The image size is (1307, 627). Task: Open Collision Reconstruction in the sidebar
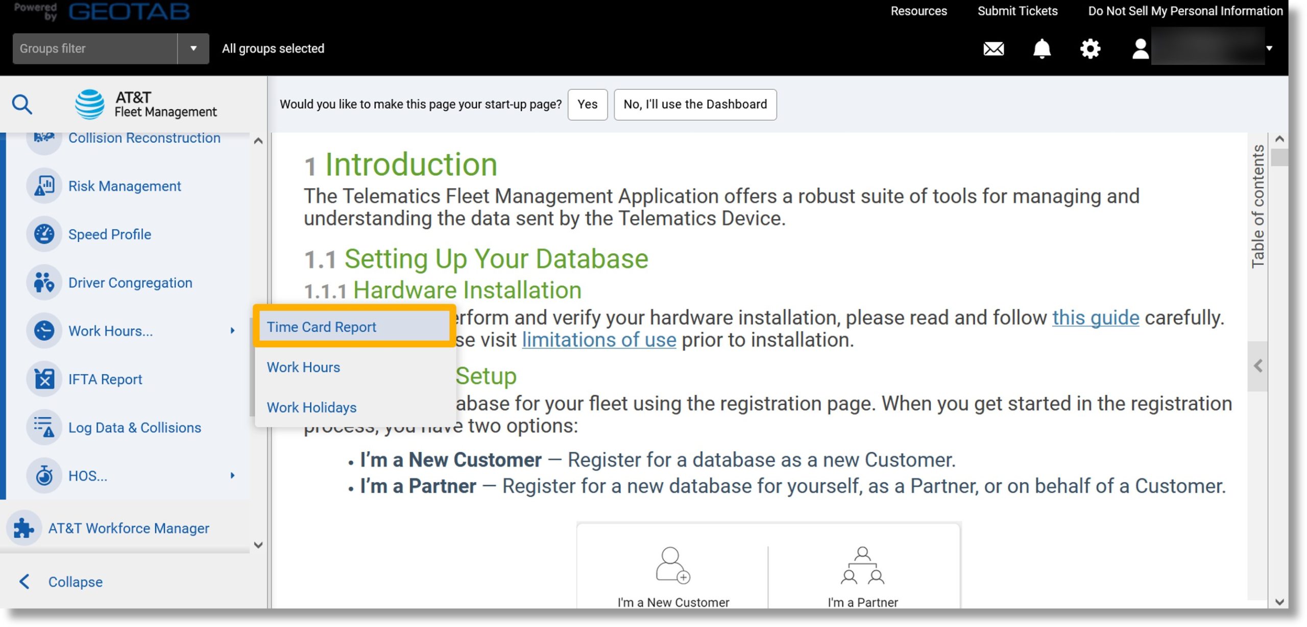(144, 138)
